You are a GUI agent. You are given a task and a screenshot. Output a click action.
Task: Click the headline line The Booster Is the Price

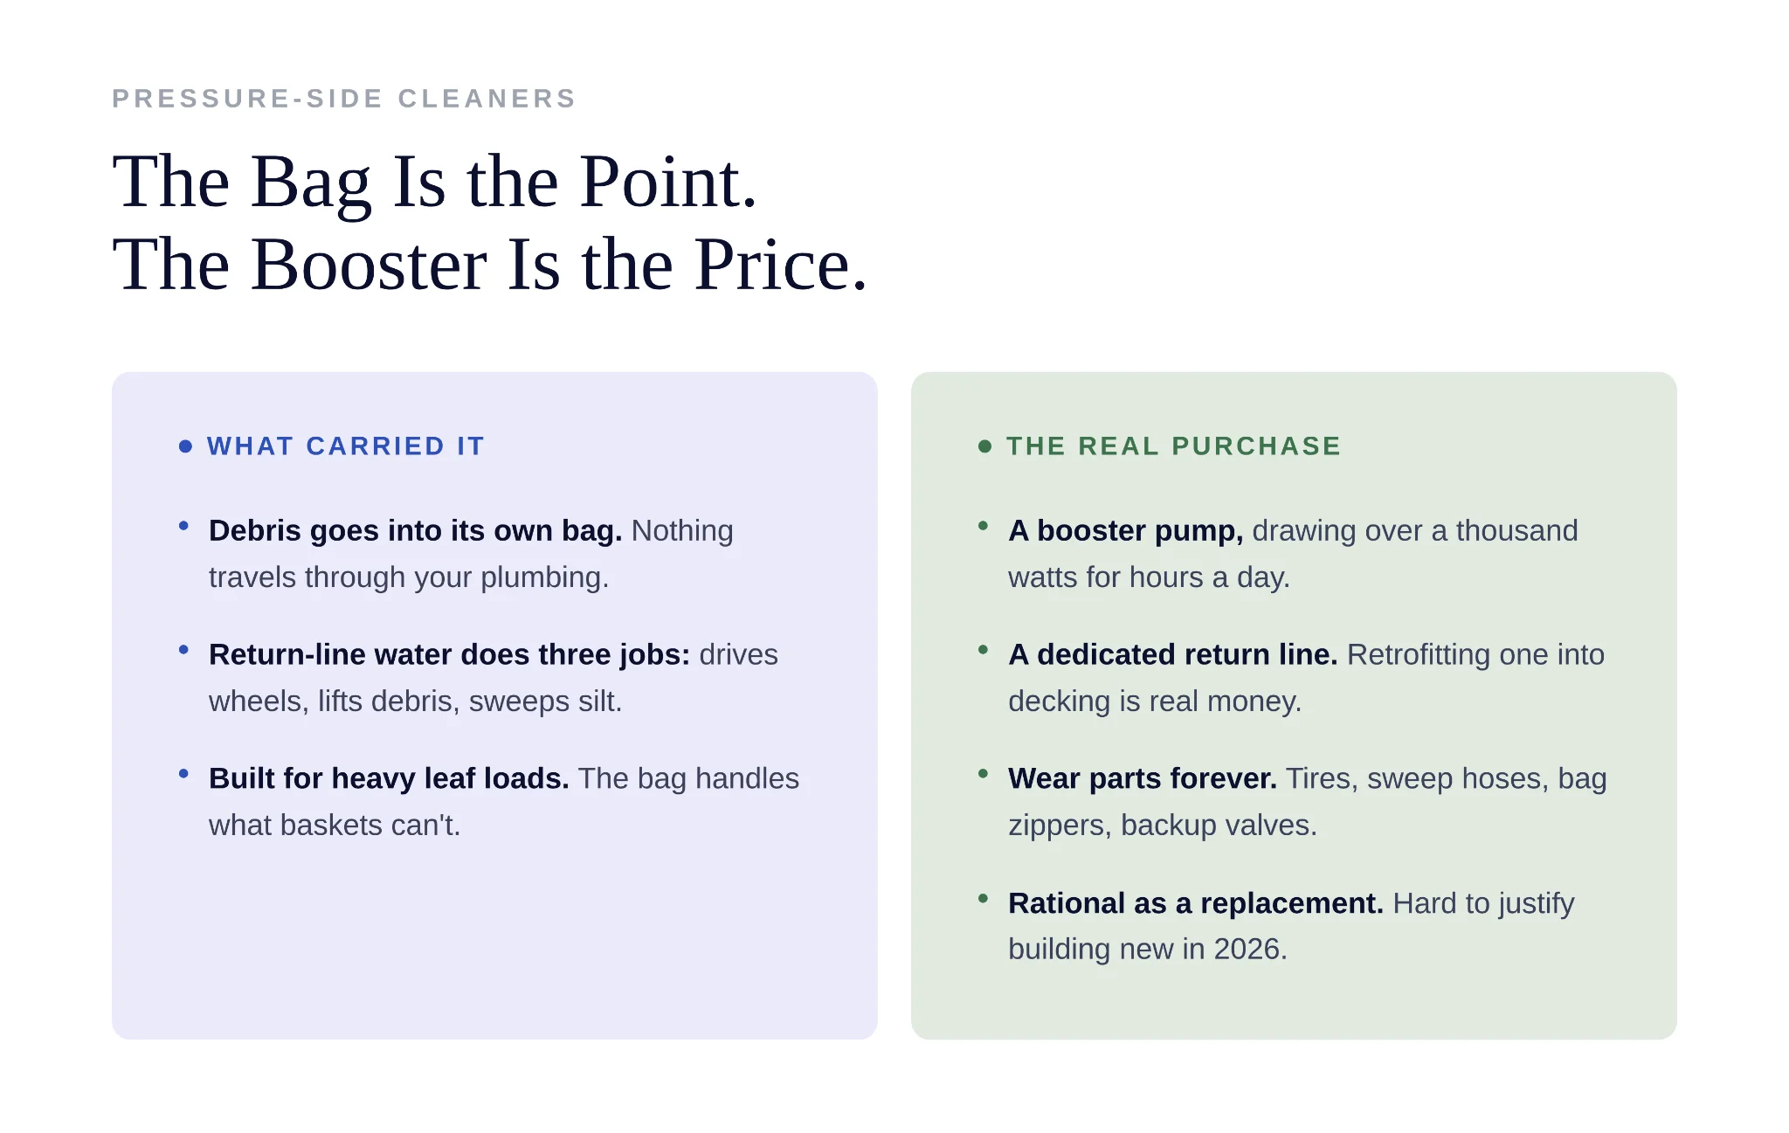(x=490, y=265)
